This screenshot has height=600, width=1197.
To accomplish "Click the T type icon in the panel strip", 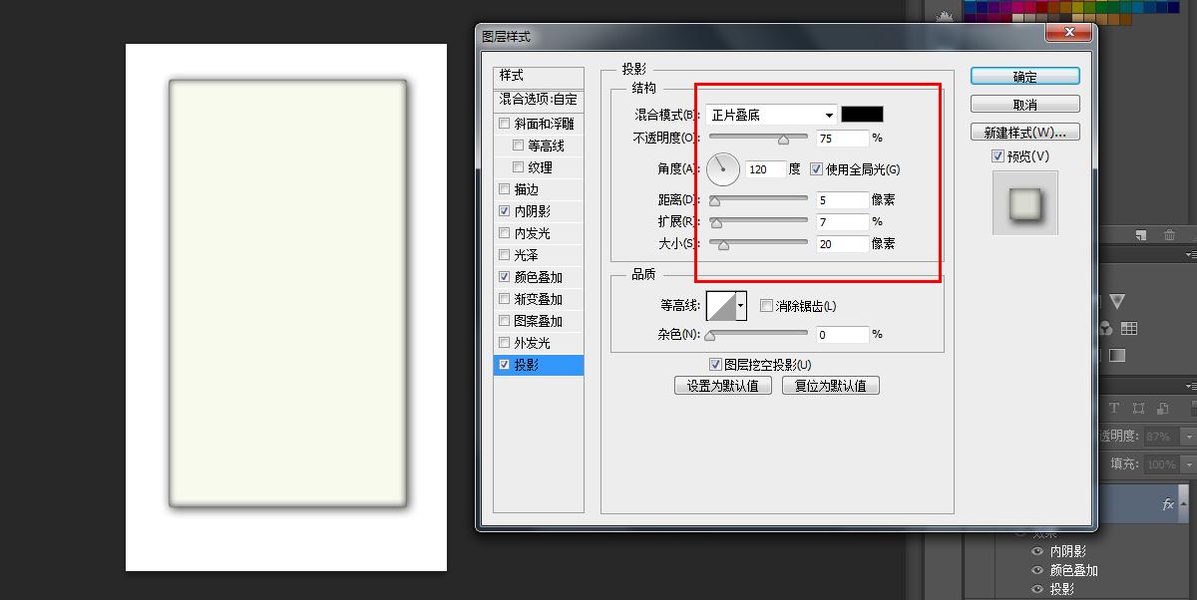I will (x=1113, y=408).
